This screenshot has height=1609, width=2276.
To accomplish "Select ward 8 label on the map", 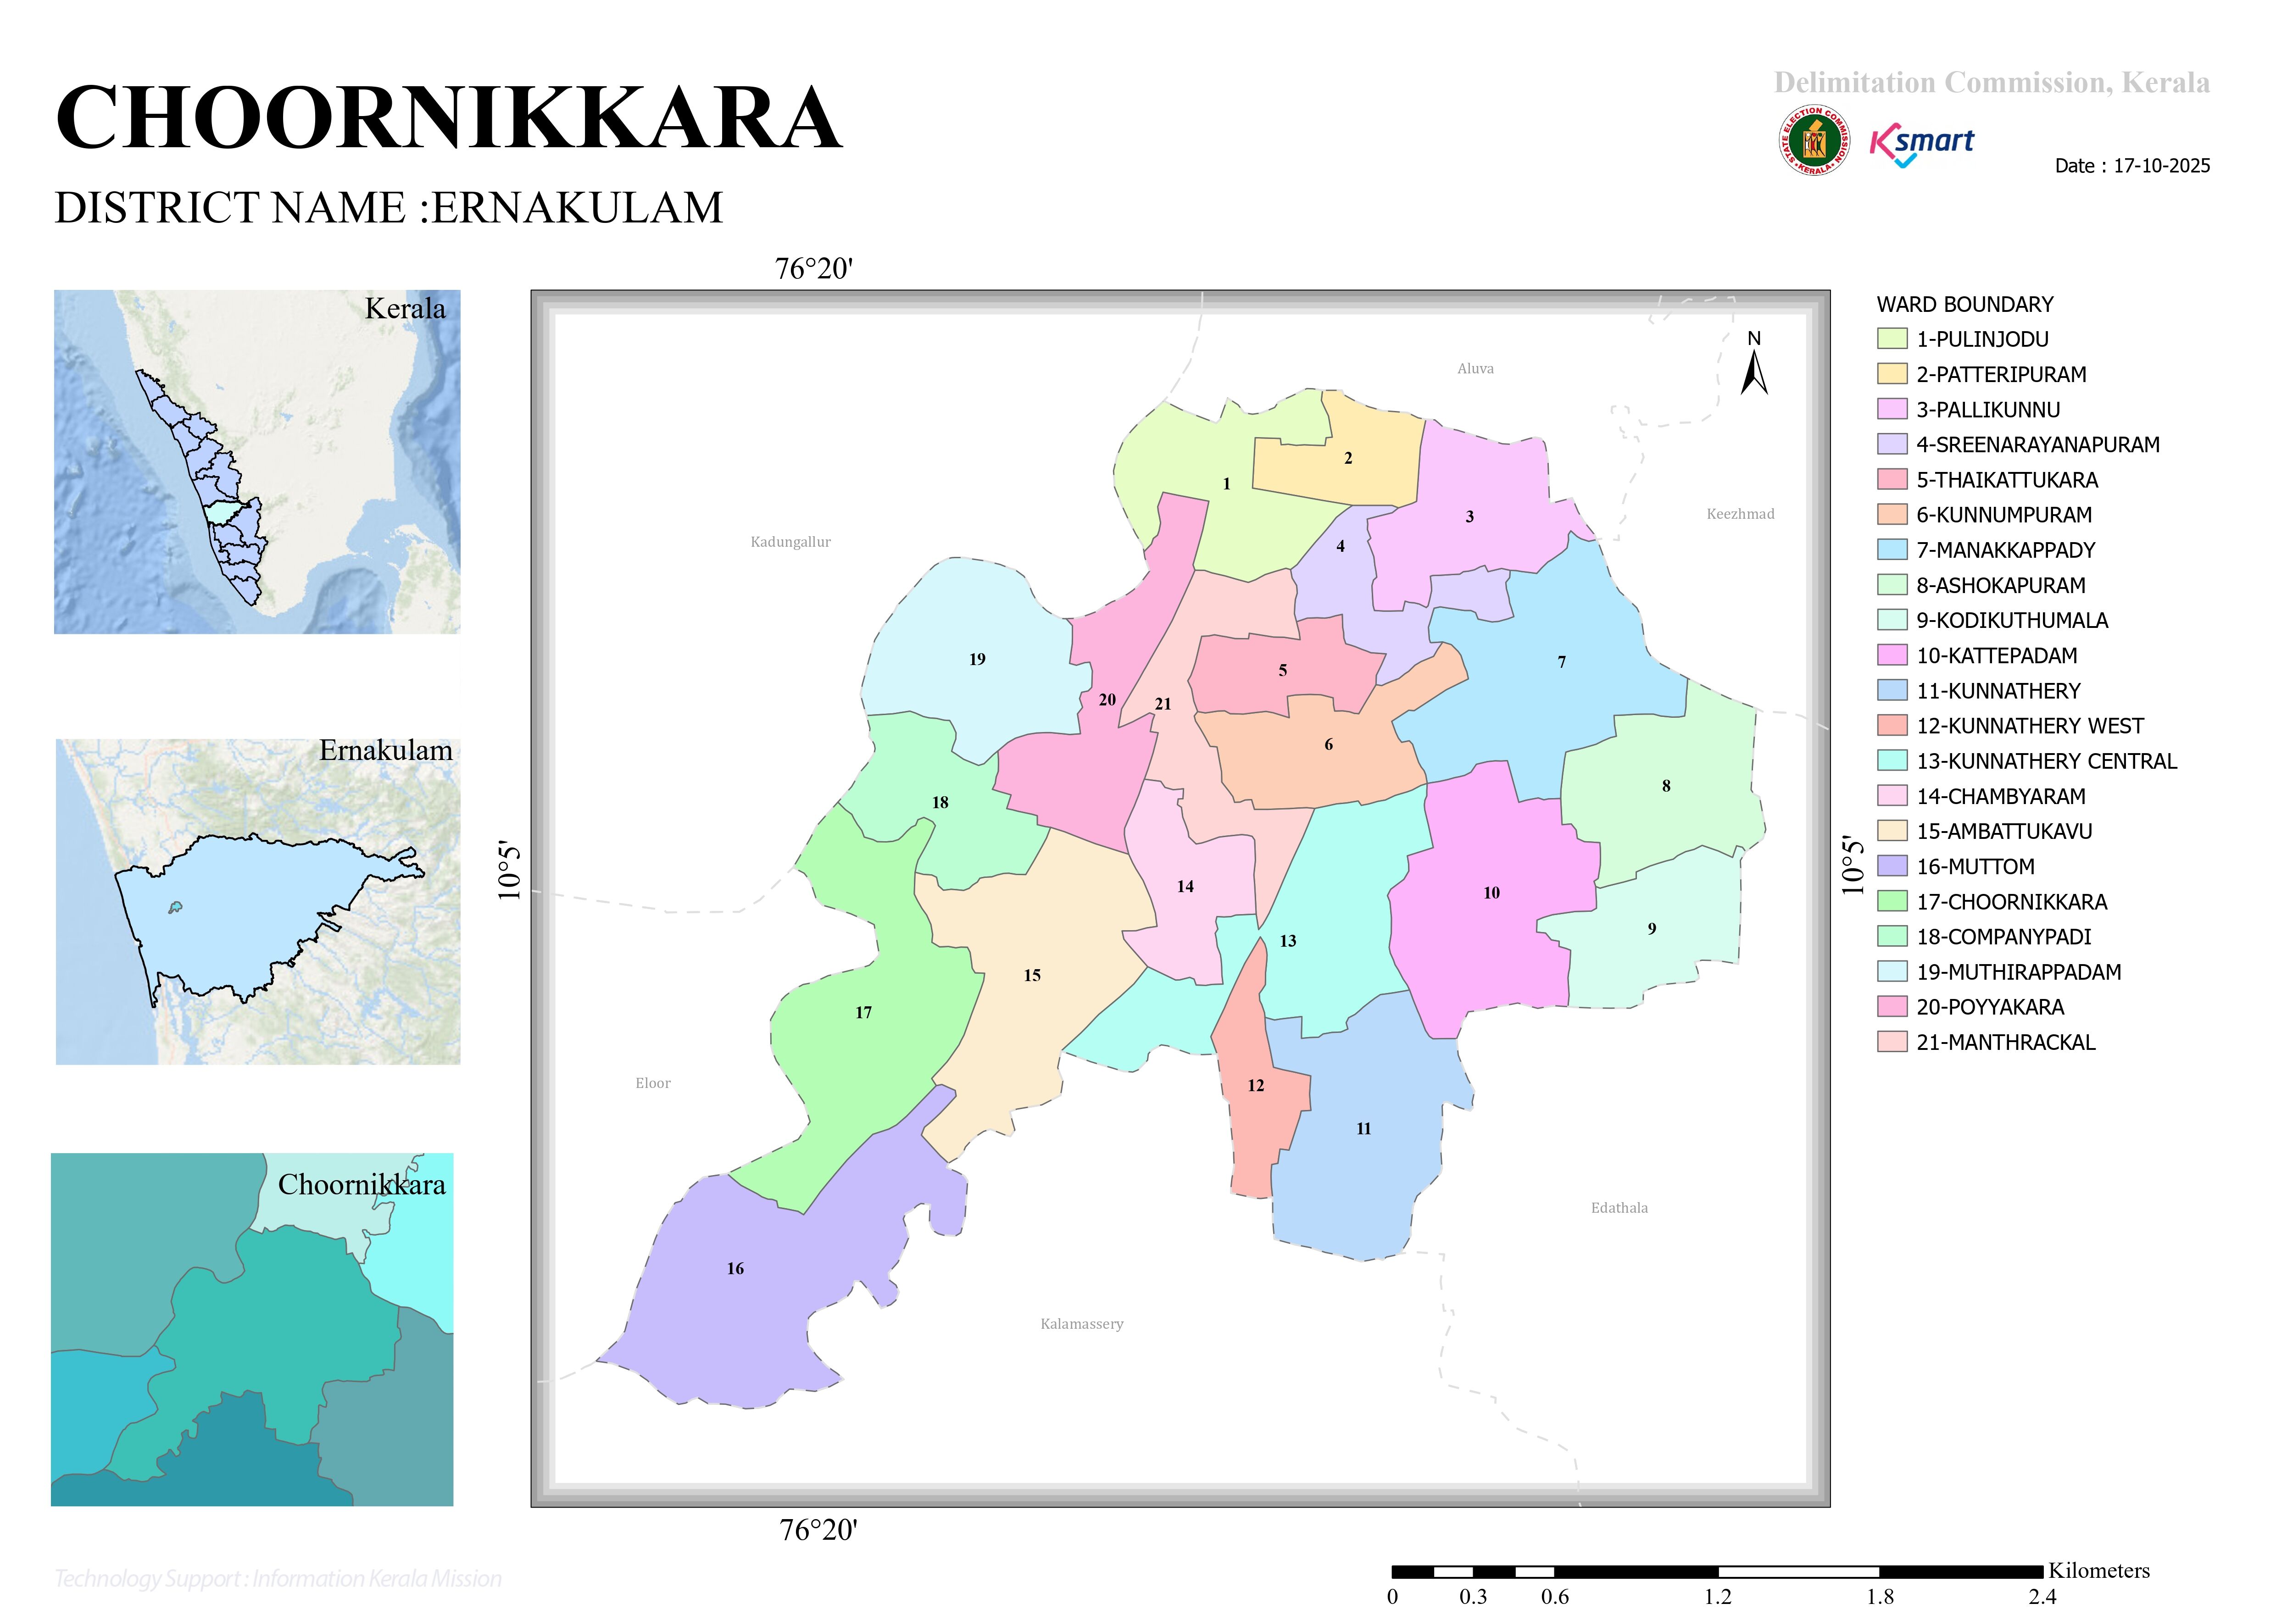I will (1666, 786).
